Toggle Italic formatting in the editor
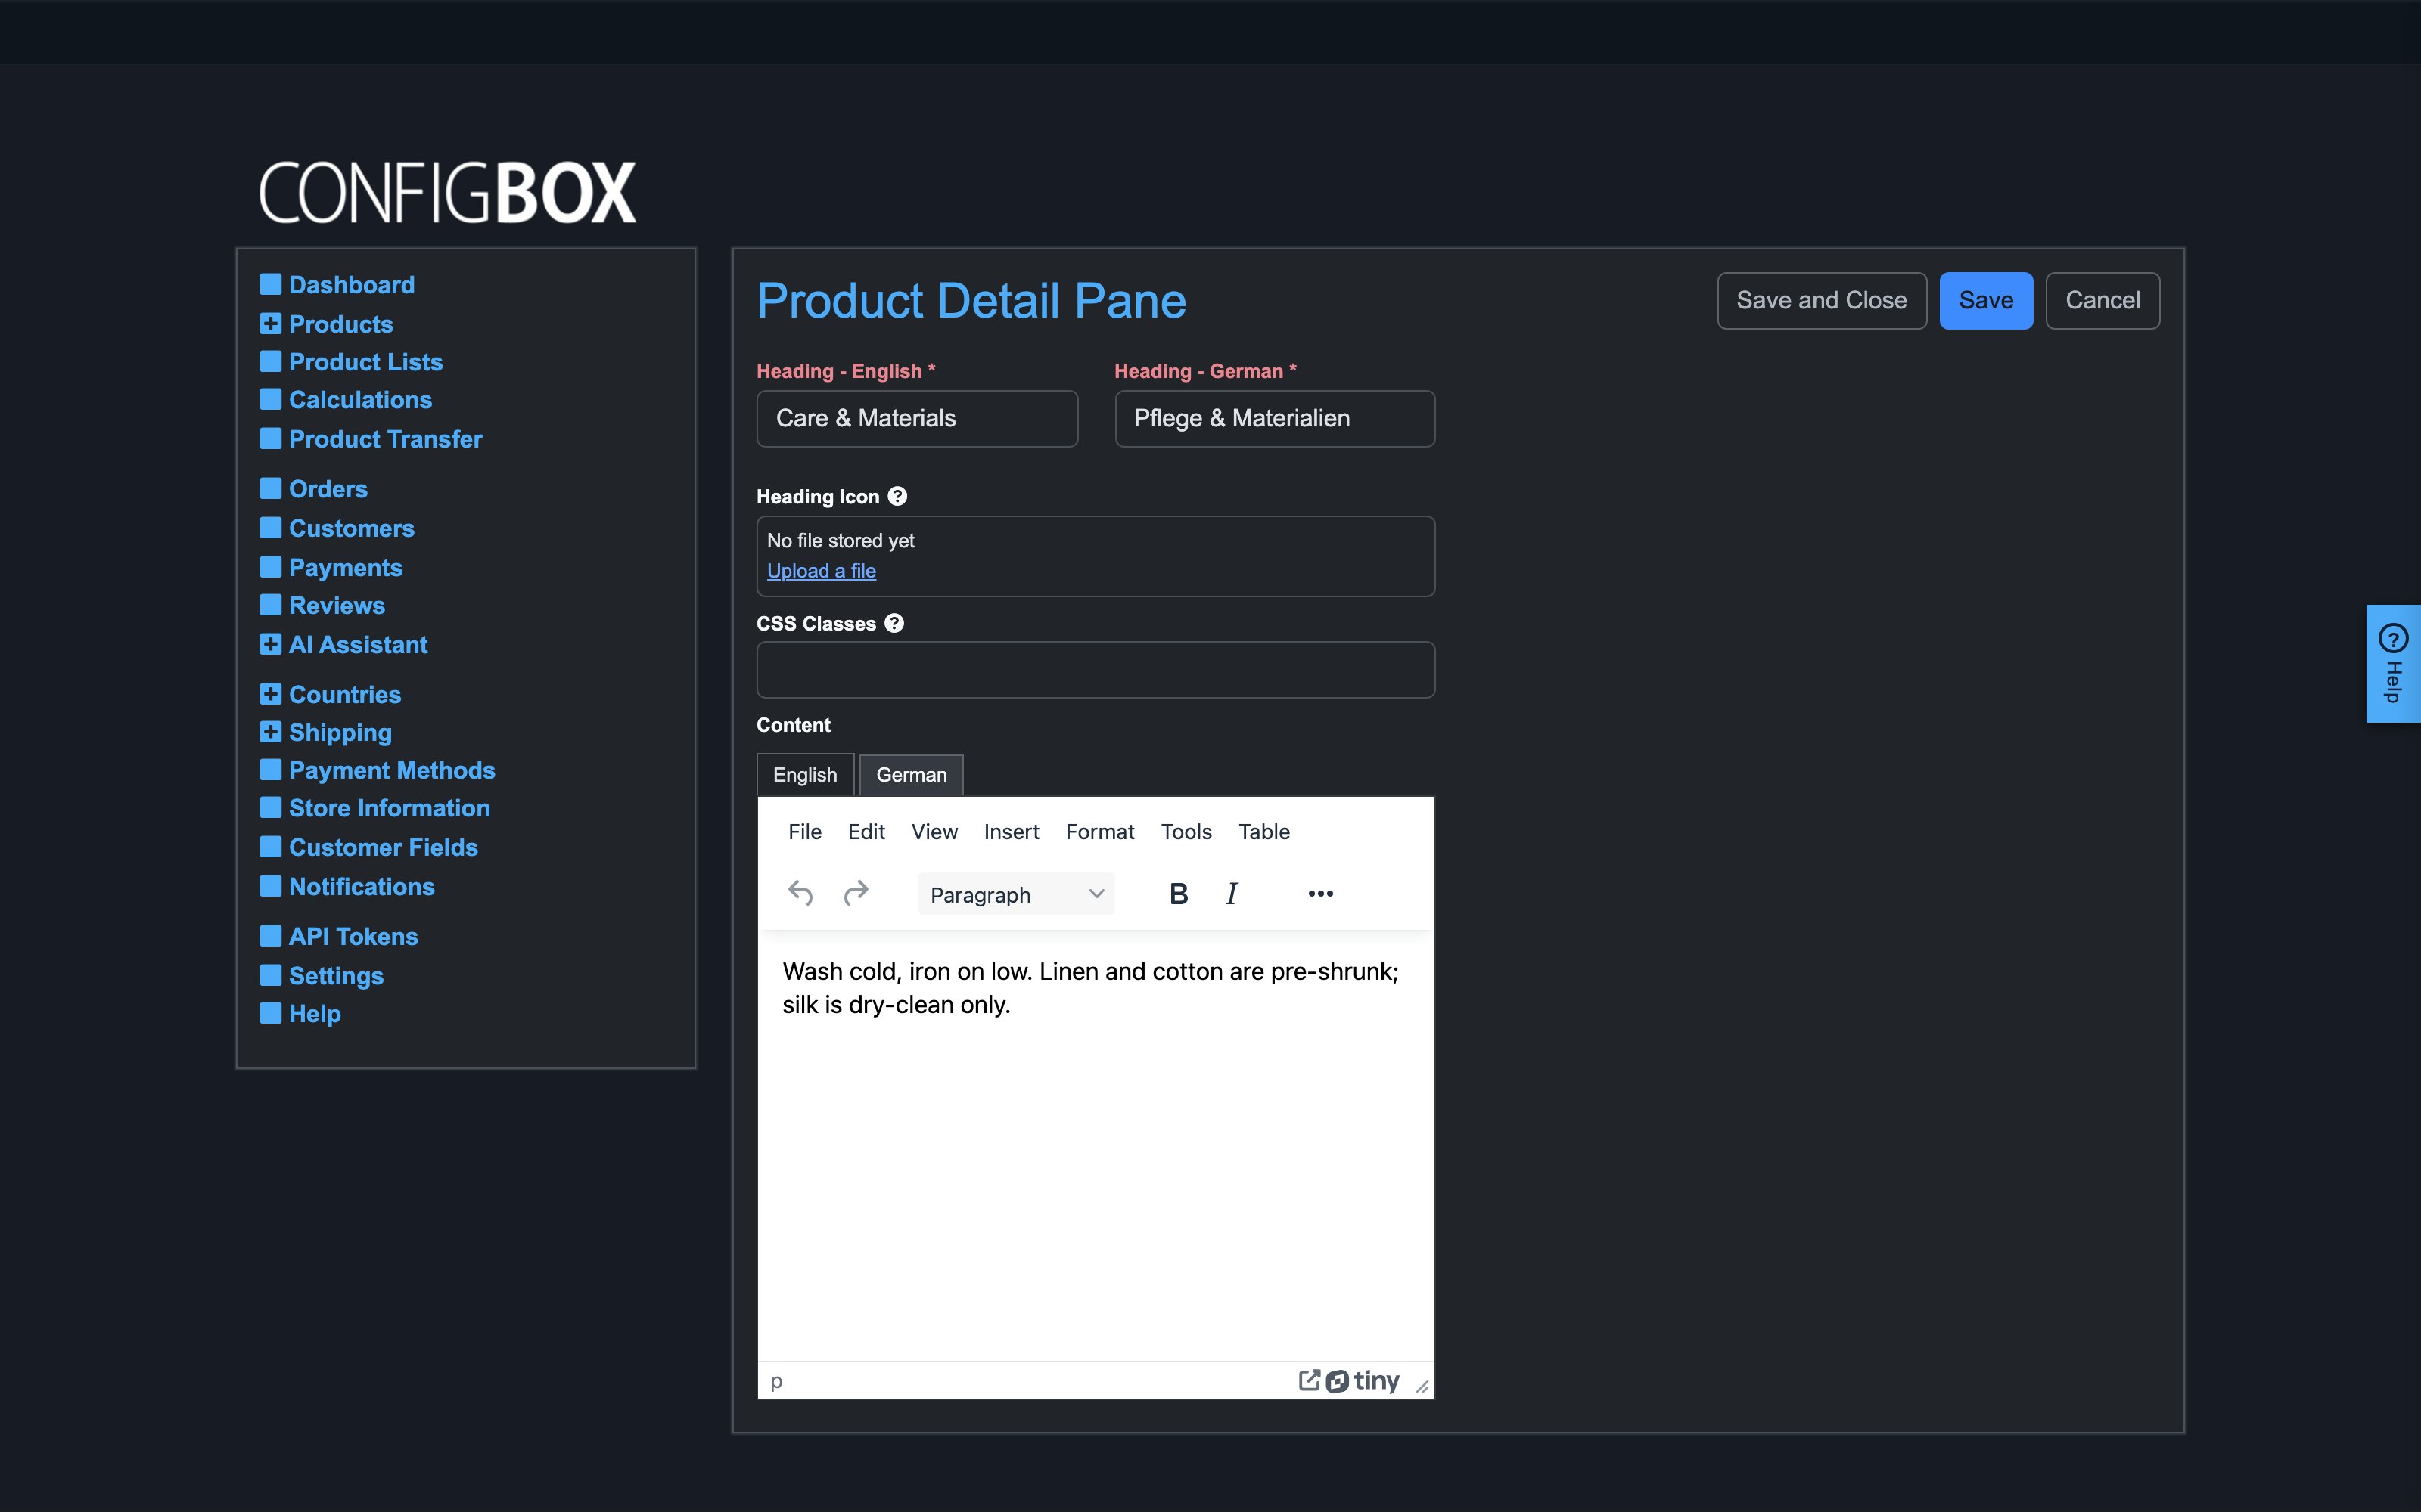The width and height of the screenshot is (2421, 1512). click(1232, 894)
